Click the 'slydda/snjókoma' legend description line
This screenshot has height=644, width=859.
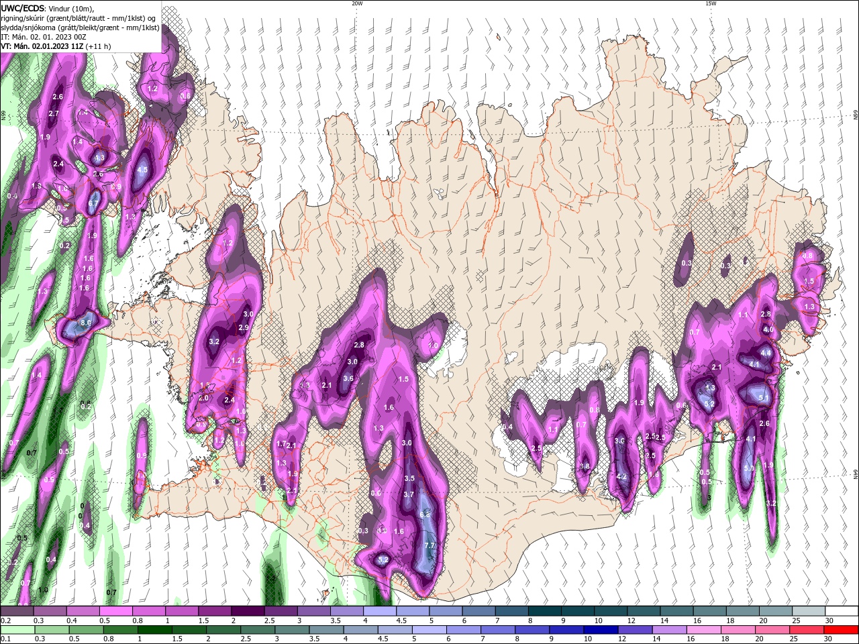click(x=81, y=28)
